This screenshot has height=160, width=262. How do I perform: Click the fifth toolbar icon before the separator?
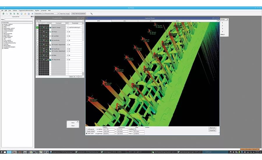(17, 14)
